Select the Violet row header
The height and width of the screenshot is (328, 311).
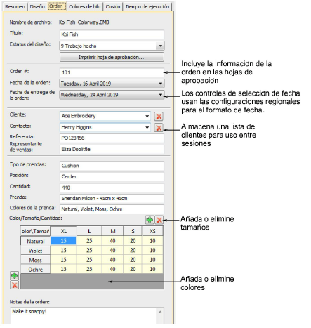[x=36, y=251]
